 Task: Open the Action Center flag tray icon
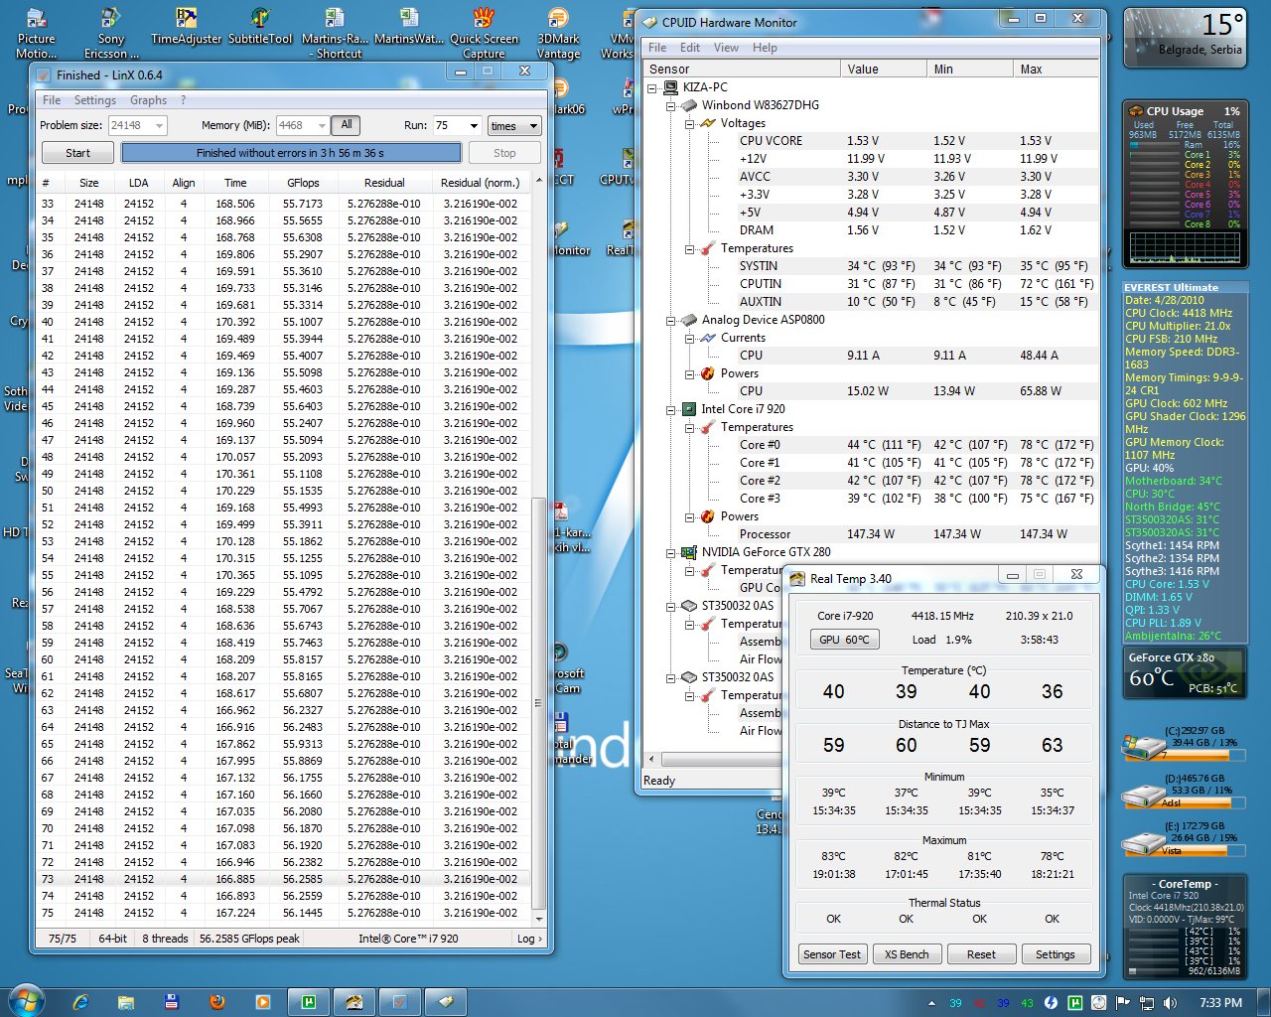point(1123,1003)
